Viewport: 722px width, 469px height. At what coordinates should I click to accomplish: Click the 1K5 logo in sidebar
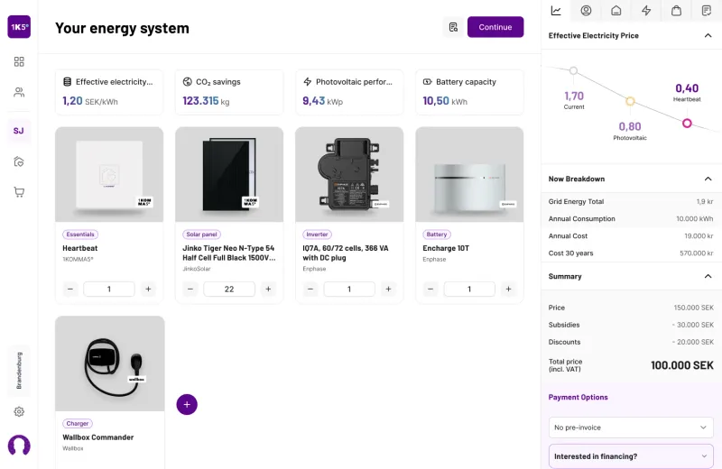click(19, 27)
